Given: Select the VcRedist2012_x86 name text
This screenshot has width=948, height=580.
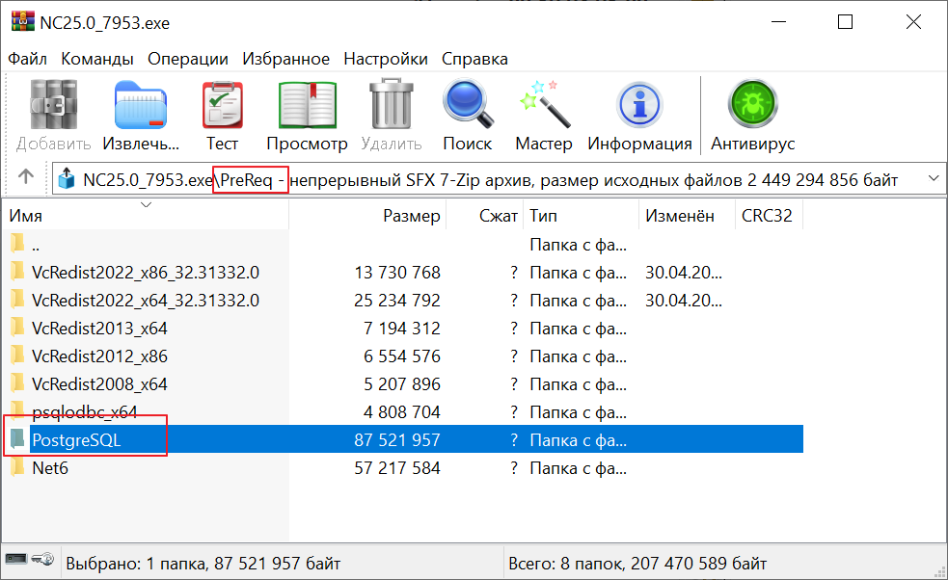Looking at the screenshot, I should pyautogui.click(x=99, y=356).
